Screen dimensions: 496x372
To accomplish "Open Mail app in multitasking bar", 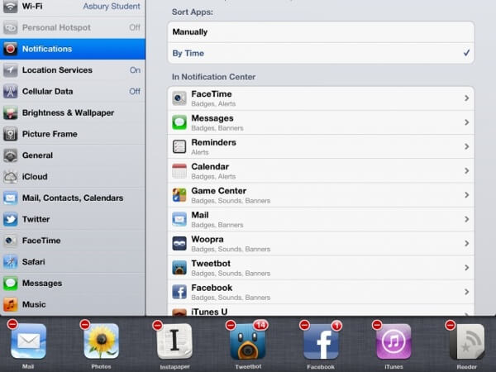I will tap(28, 341).
